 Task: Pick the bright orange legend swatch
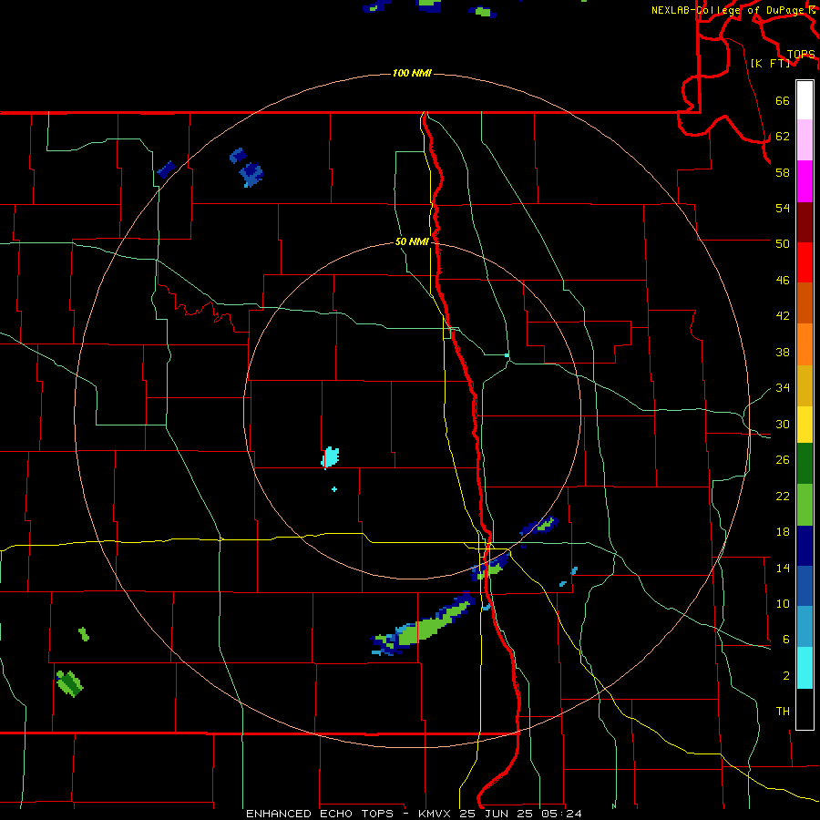[x=805, y=344]
